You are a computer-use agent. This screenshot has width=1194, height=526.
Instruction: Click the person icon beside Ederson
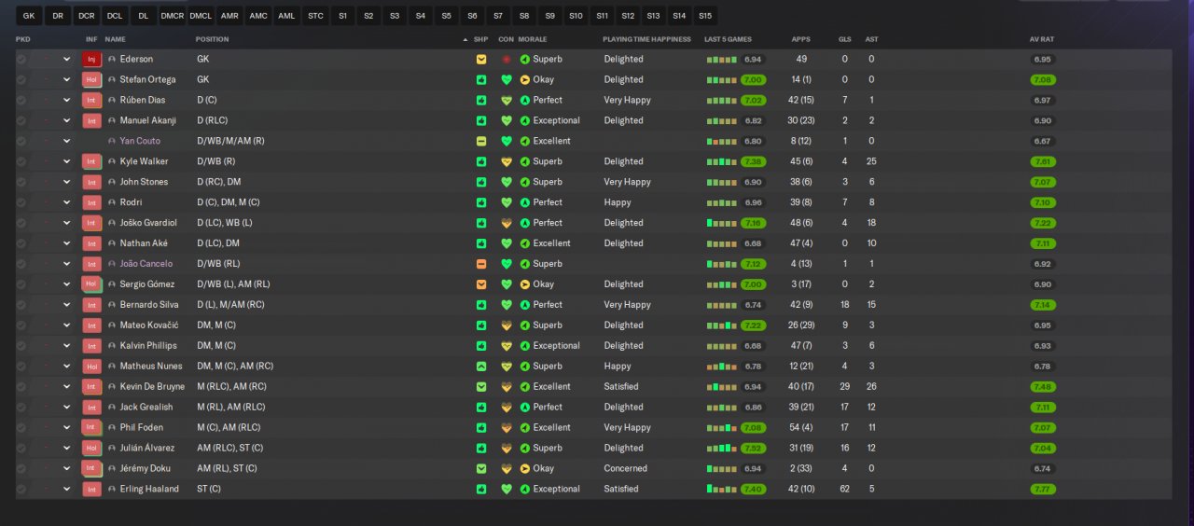click(x=112, y=59)
